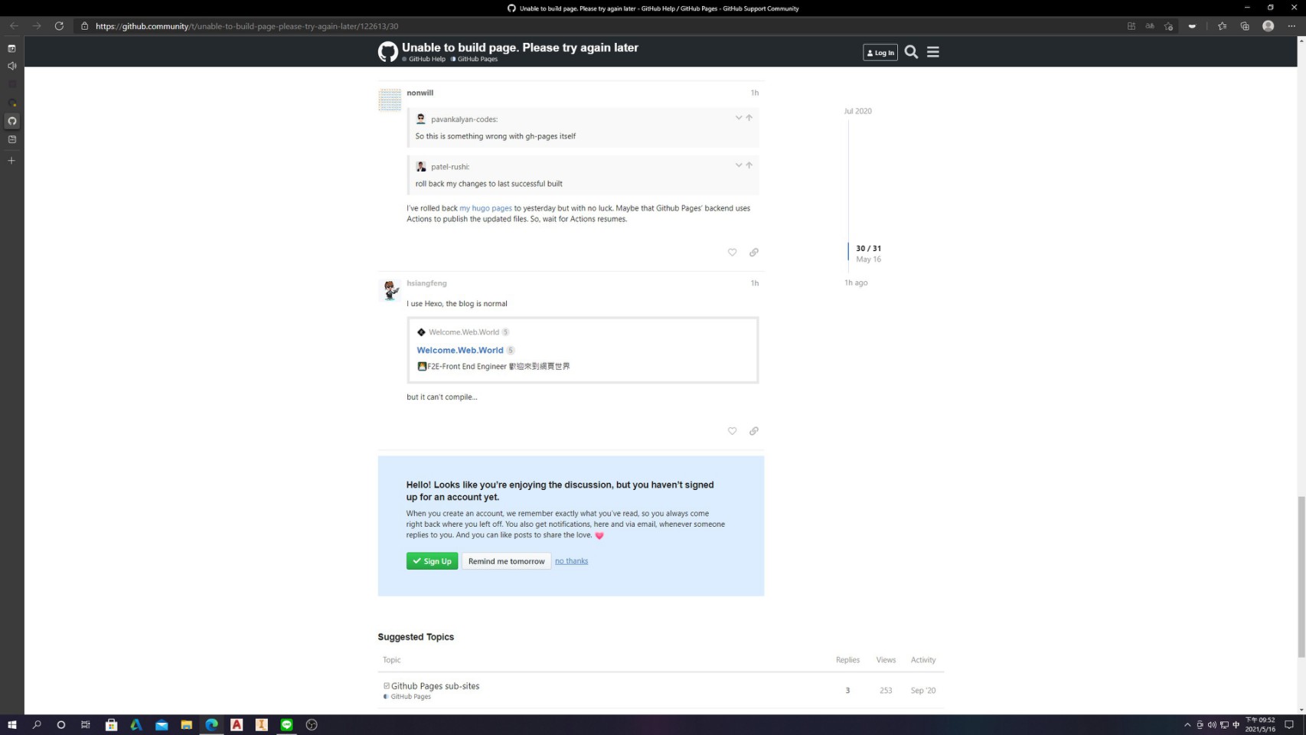The width and height of the screenshot is (1306, 735).
Task: Click the '1h ago' timeline end marker
Action: pos(856,283)
